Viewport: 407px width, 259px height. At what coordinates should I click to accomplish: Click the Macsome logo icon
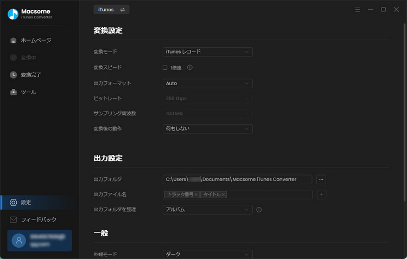click(12, 14)
